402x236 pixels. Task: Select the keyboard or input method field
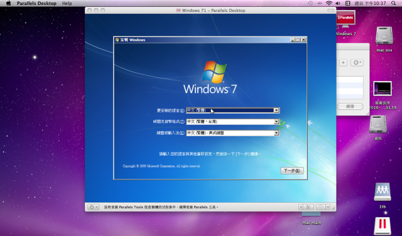(x=233, y=133)
